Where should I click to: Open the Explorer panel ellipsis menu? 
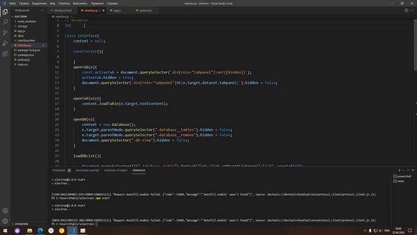tap(42, 10)
